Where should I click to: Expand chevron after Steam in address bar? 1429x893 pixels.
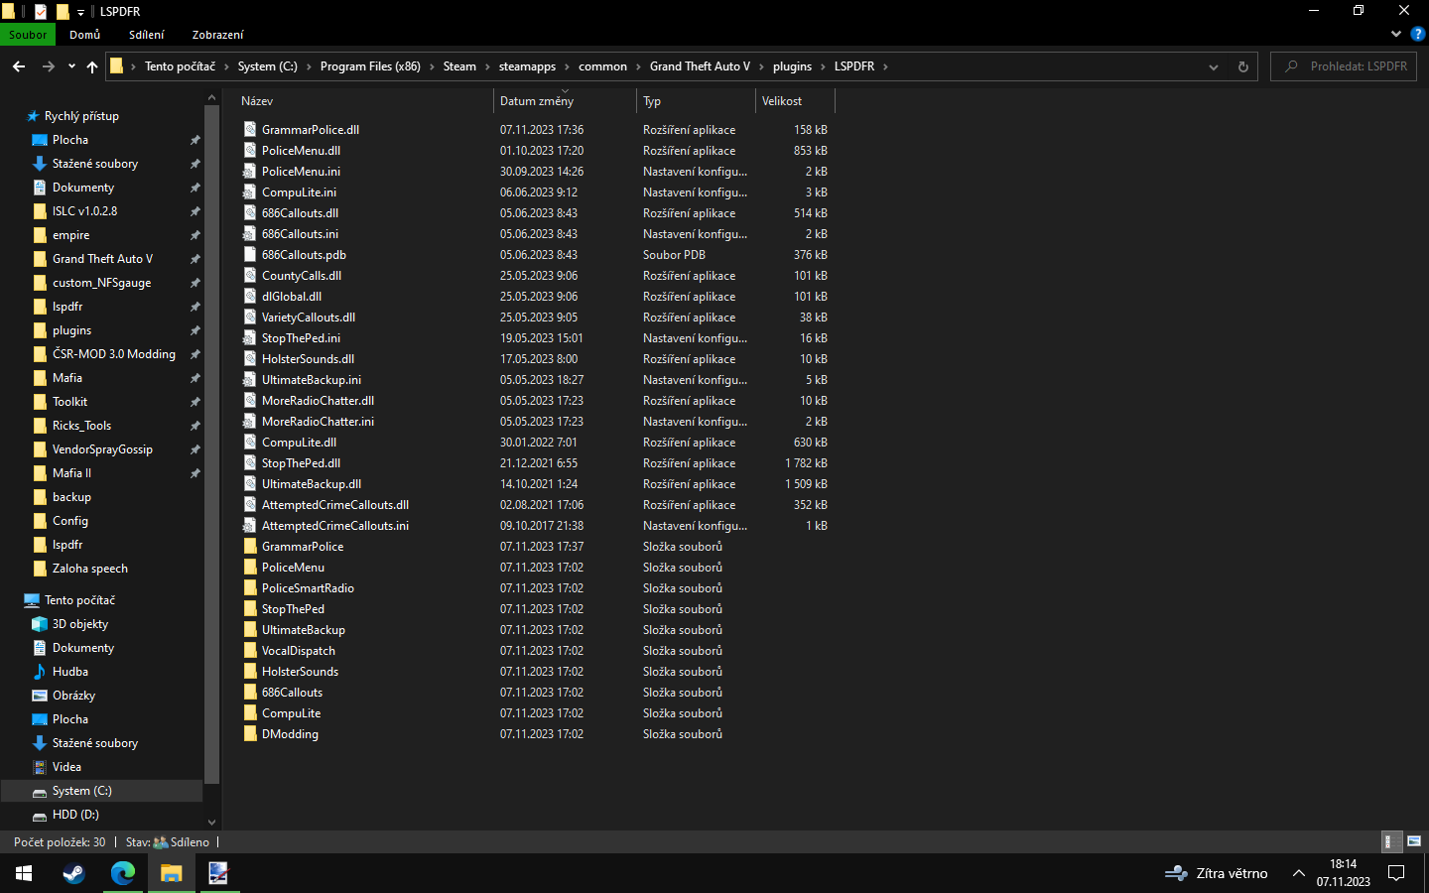487,66
